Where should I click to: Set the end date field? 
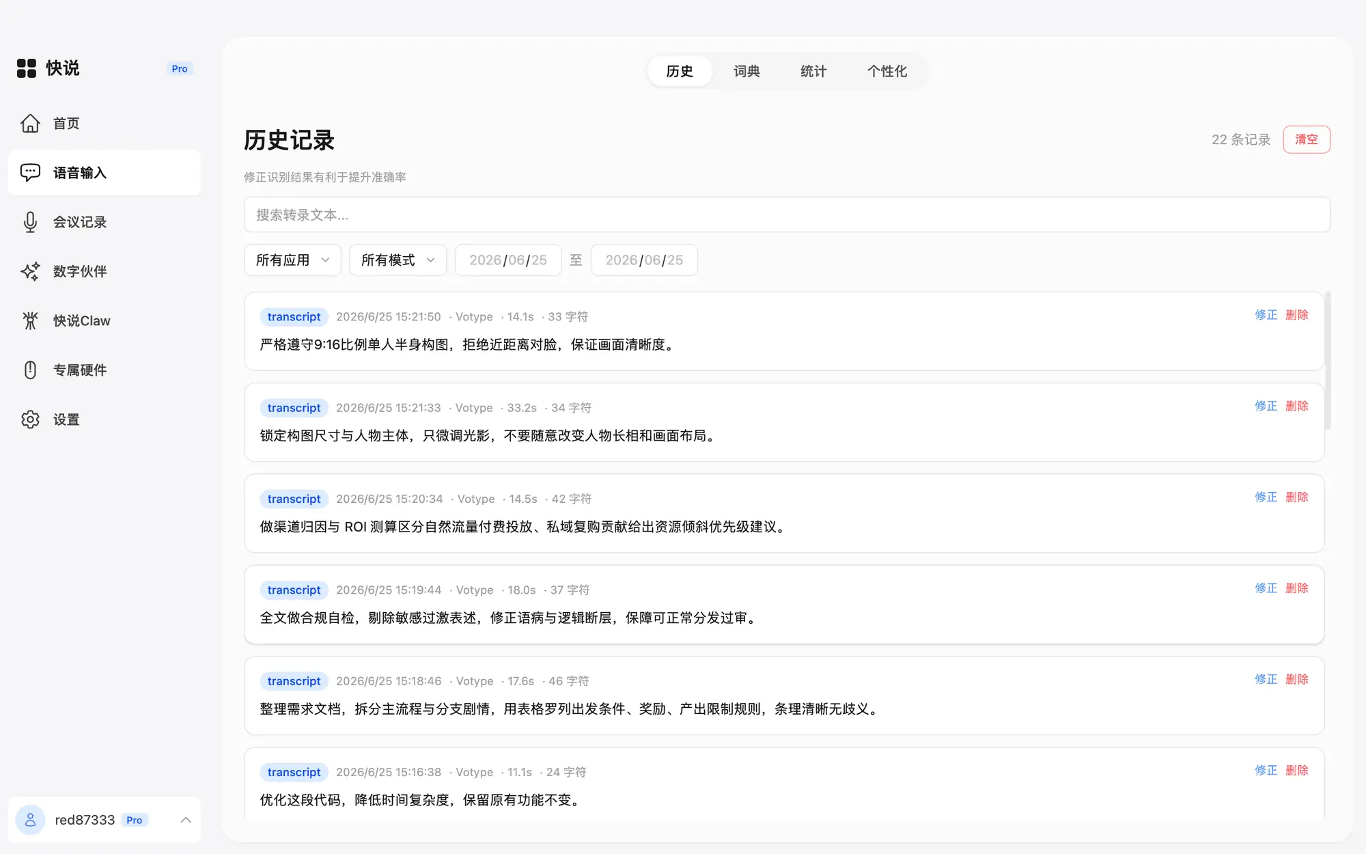tap(644, 260)
